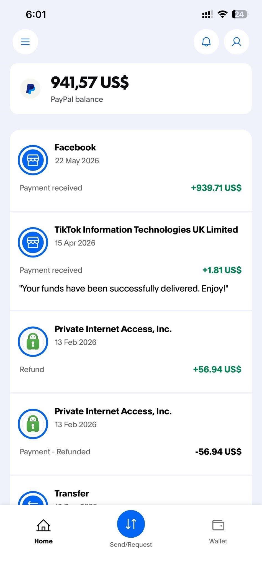262x567 pixels.
Task: Tap the +1.81 US$ TikTok amount
Action: click(222, 270)
